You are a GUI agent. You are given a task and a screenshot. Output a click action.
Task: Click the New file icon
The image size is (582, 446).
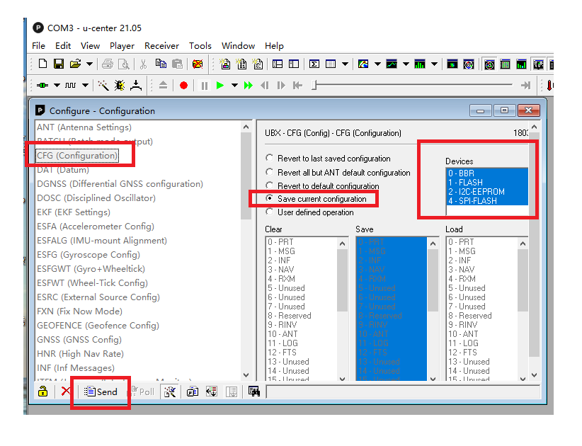tap(42, 64)
